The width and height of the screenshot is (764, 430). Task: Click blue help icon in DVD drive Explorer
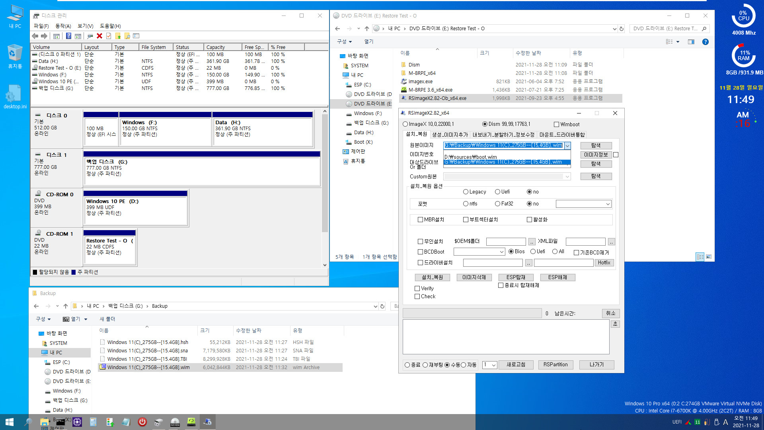pos(705,42)
